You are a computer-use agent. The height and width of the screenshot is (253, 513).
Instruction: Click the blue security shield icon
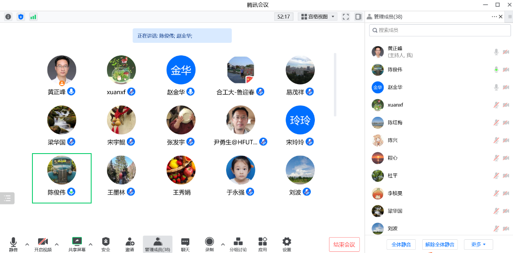21,17
